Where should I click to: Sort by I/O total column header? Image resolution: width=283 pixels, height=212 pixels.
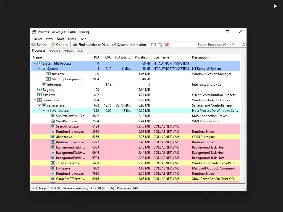(123, 57)
